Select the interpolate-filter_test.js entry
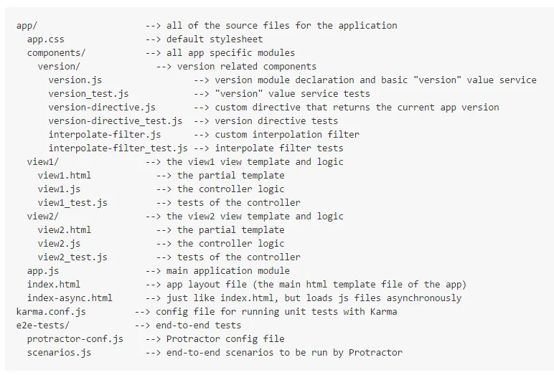Image resolution: width=554 pixels, height=375 pixels. coord(118,148)
